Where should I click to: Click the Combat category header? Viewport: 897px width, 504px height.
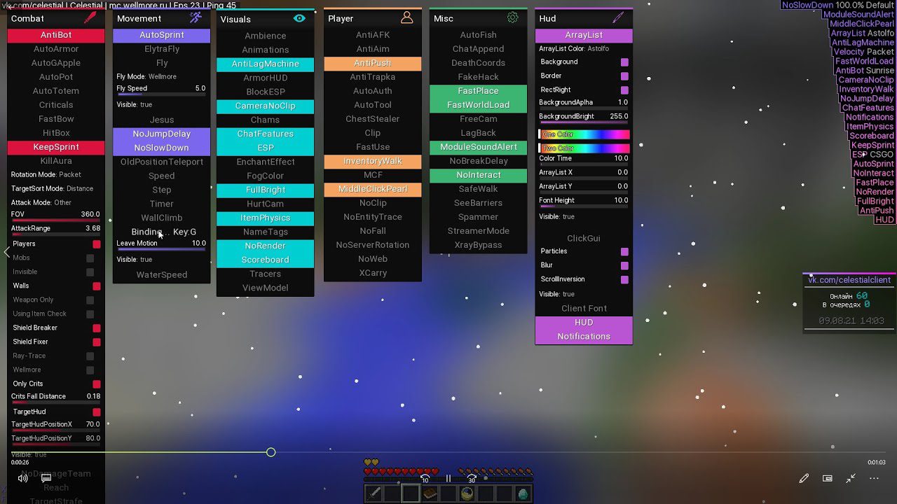pyautogui.click(x=56, y=18)
